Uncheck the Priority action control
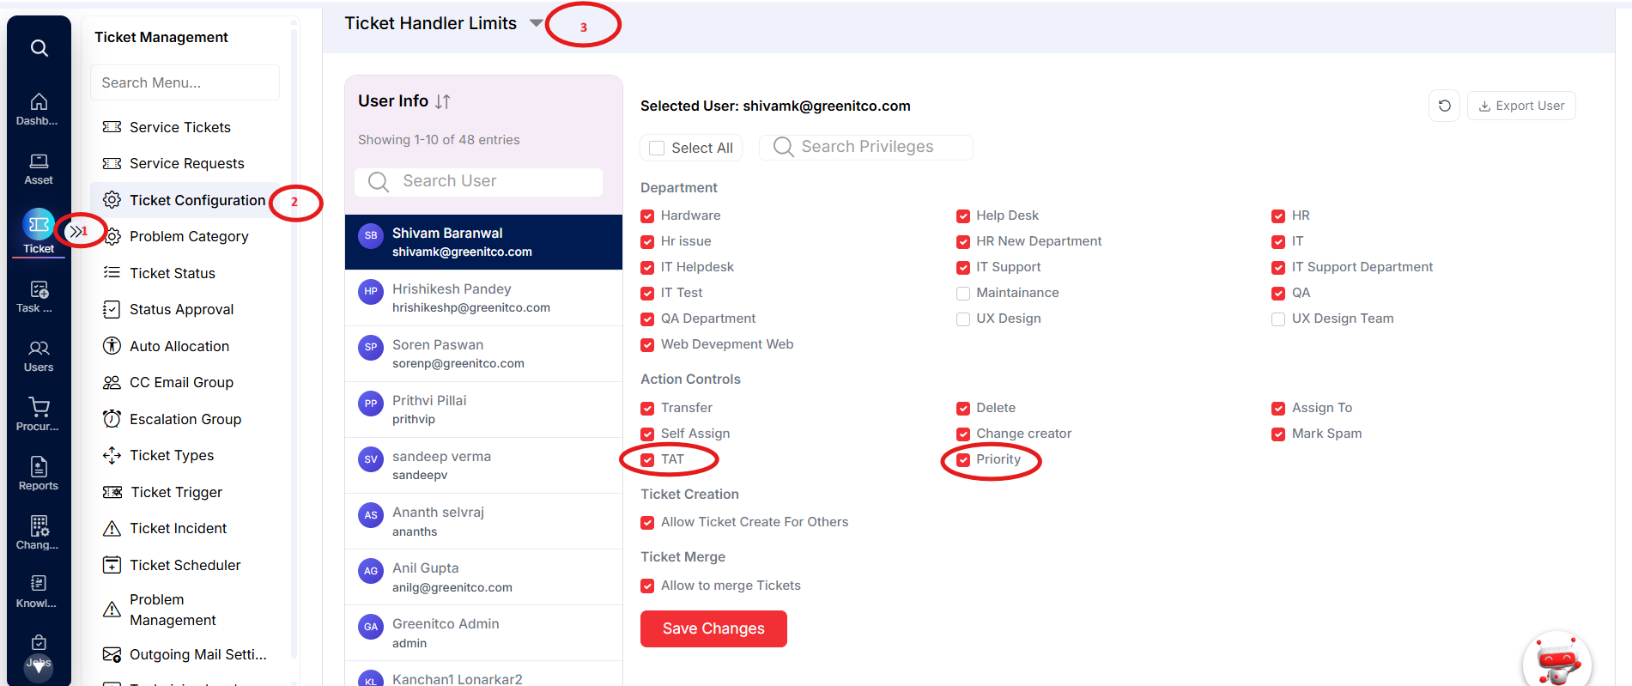 pyautogui.click(x=963, y=460)
